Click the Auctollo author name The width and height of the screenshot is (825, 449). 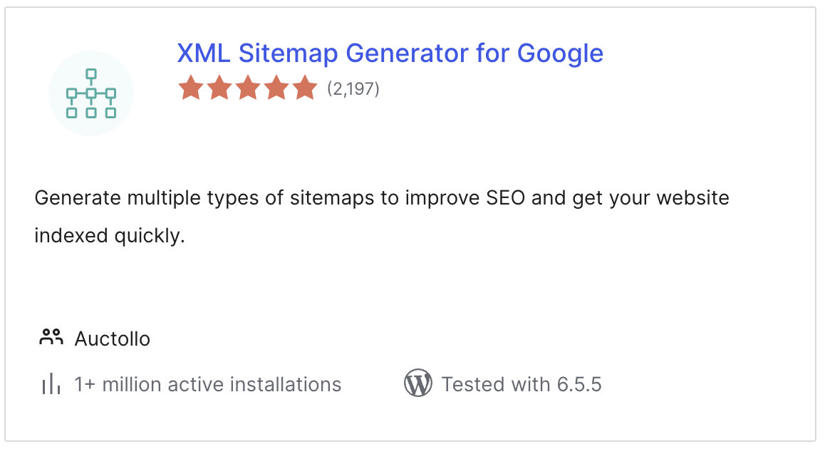pyautogui.click(x=112, y=338)
